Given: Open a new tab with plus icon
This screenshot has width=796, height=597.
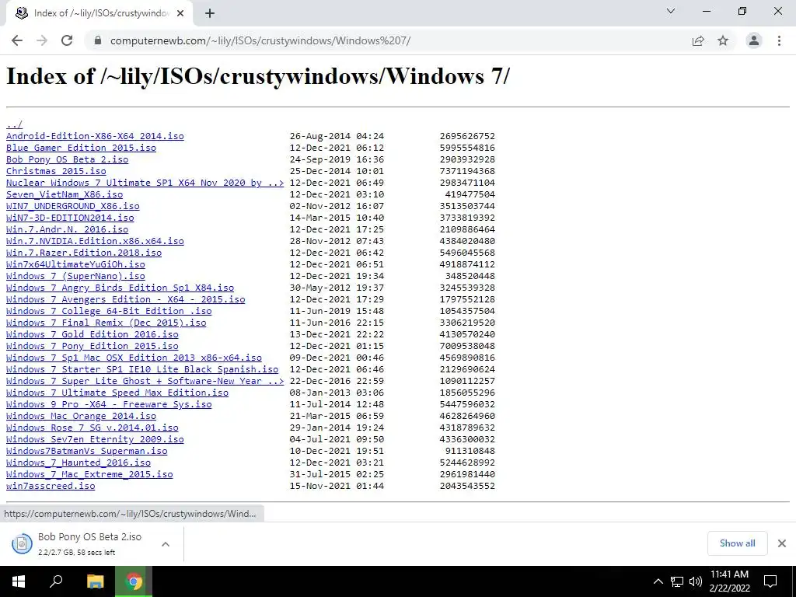Looking at the screenshot, I should pos(210,14).
